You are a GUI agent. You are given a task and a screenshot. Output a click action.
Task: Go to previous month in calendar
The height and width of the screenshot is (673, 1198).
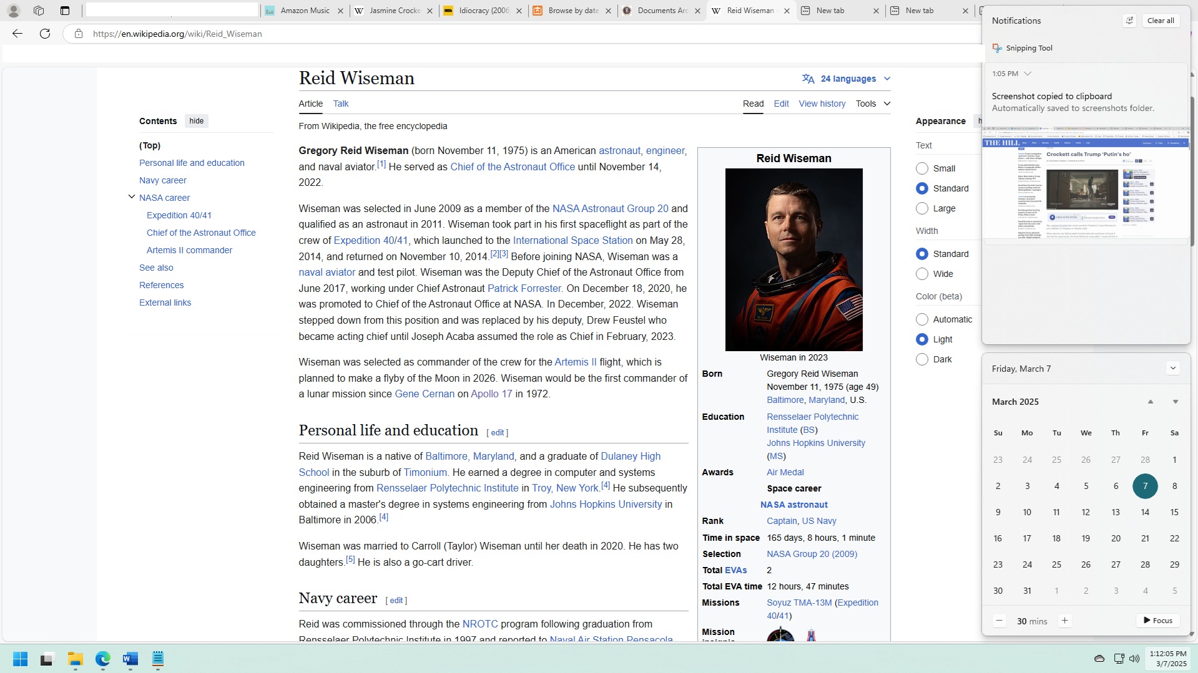pos(1151,402)
